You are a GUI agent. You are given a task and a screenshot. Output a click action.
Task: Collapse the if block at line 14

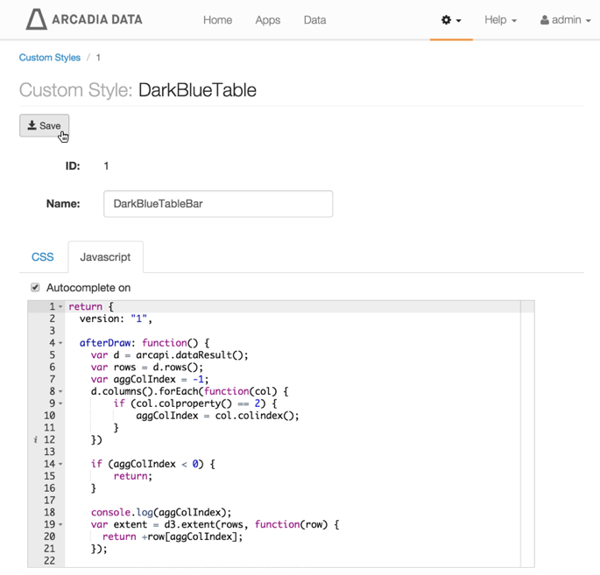[60, 465]
